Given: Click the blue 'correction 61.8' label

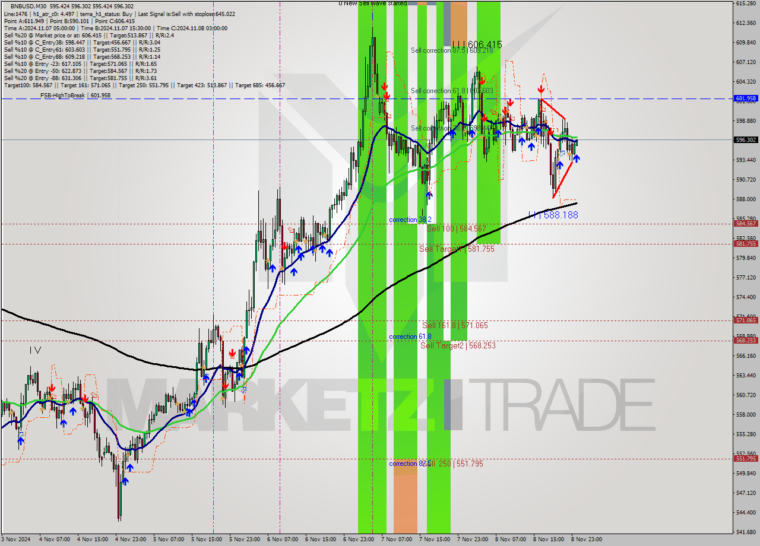Looking at the screenshot, I should [x=410, y=337].
